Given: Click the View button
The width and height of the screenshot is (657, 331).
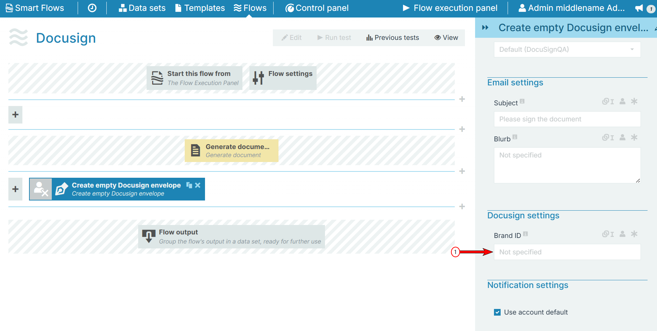Looking at the screenshot, I should 446,37.
